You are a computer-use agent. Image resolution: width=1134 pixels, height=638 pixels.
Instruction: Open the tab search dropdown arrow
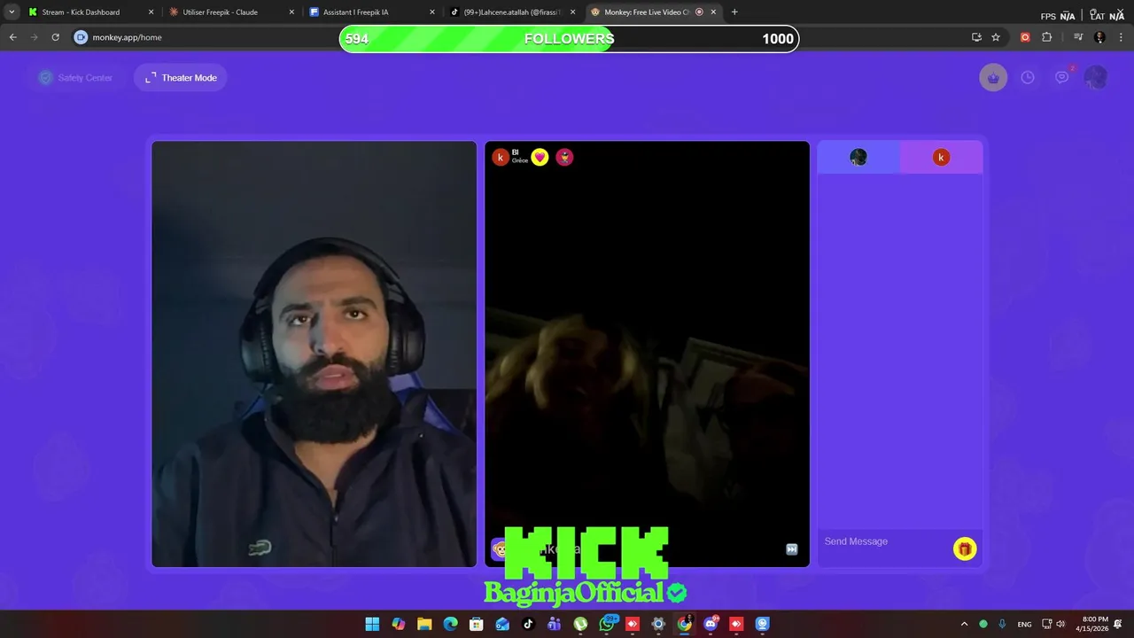pyautogui.click(x=12, y=12)
